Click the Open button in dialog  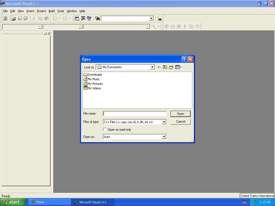[x=180, y=114]
